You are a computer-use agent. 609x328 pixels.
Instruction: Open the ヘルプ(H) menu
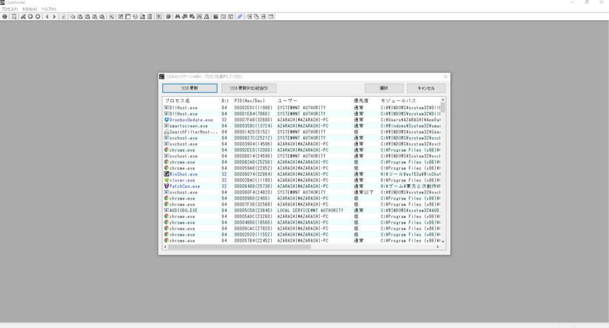pyautogui.click(x=49, y=9)
